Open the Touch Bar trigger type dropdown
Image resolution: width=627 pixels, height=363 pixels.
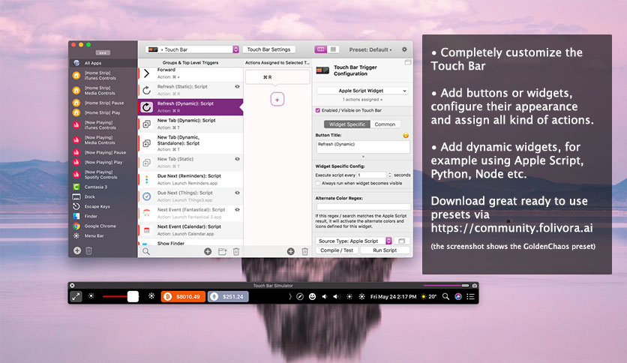[192, 49]
